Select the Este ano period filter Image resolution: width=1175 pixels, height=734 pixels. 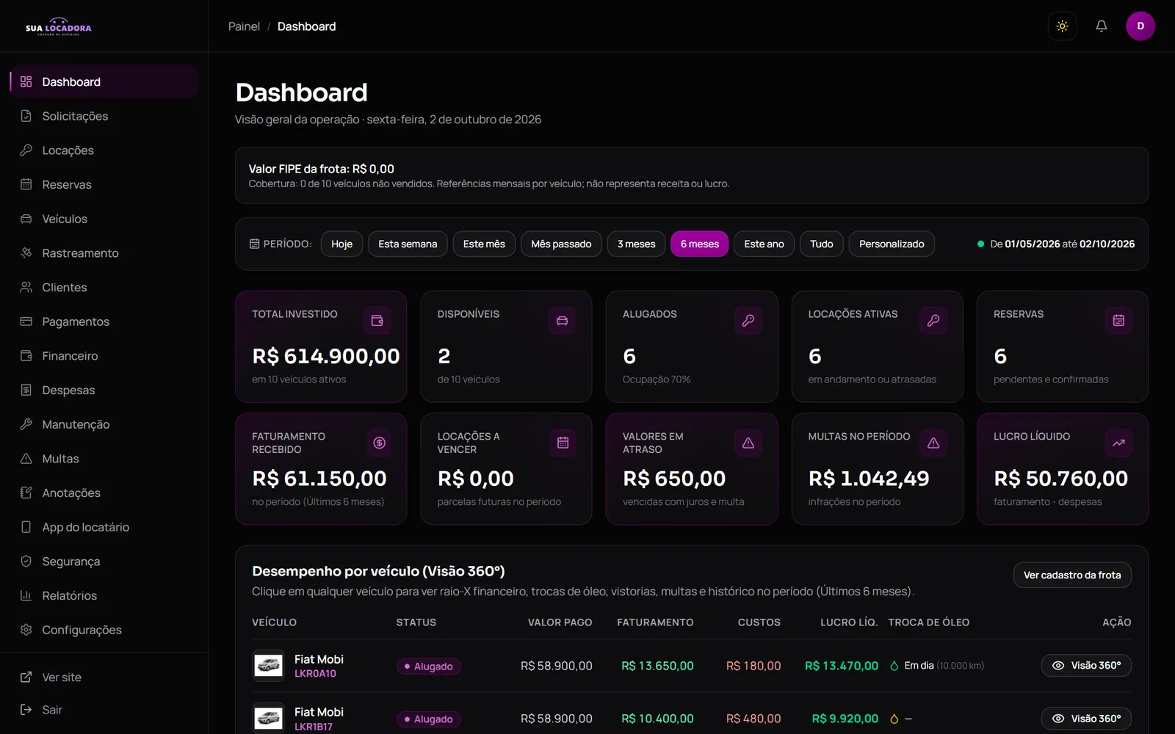pos(764,244)
